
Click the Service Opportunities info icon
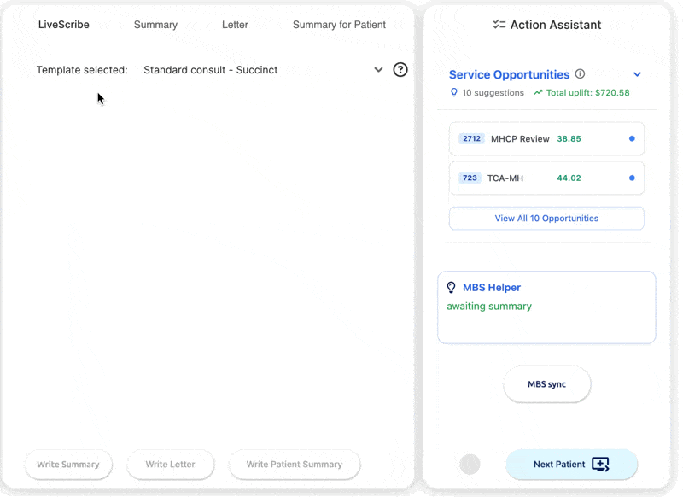[580, 74]
